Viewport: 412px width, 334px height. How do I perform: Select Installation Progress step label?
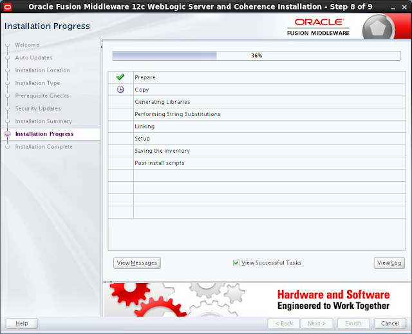coord(44,134)
